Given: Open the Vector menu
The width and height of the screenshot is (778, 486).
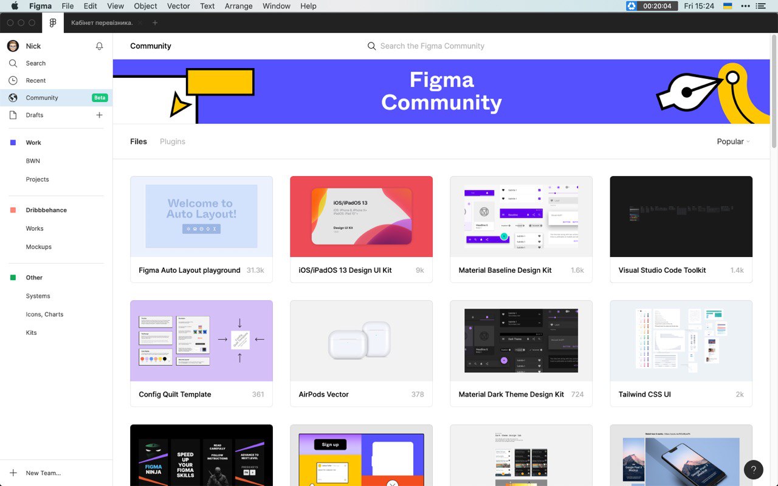Looking at the screenshot, I should pos(178,6).
